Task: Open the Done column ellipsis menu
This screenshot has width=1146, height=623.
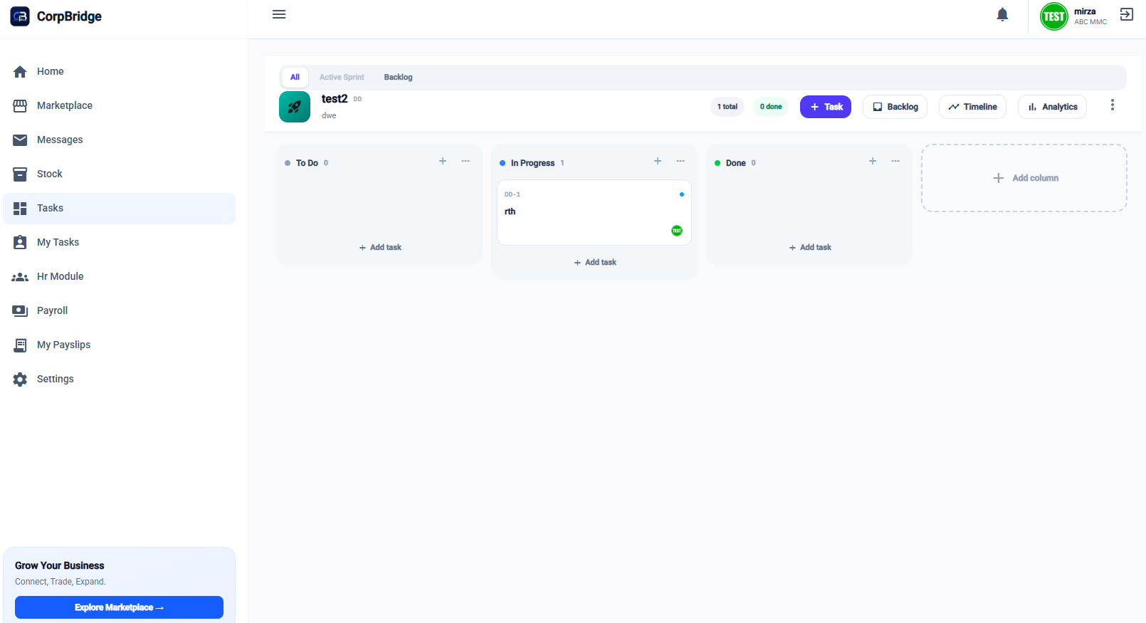Action: [x=895, y=161]
